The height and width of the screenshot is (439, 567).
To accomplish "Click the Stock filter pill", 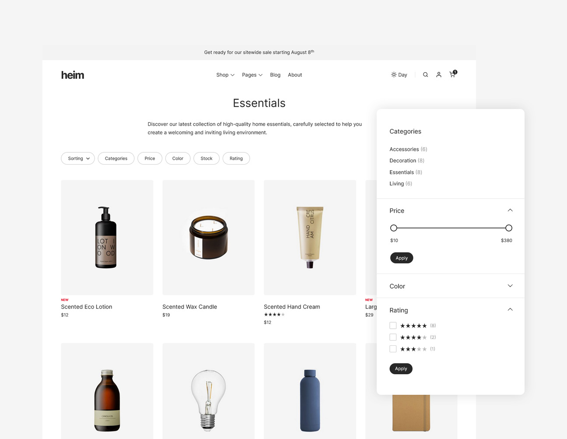I will pyautogui.click(x=206, y=158).
